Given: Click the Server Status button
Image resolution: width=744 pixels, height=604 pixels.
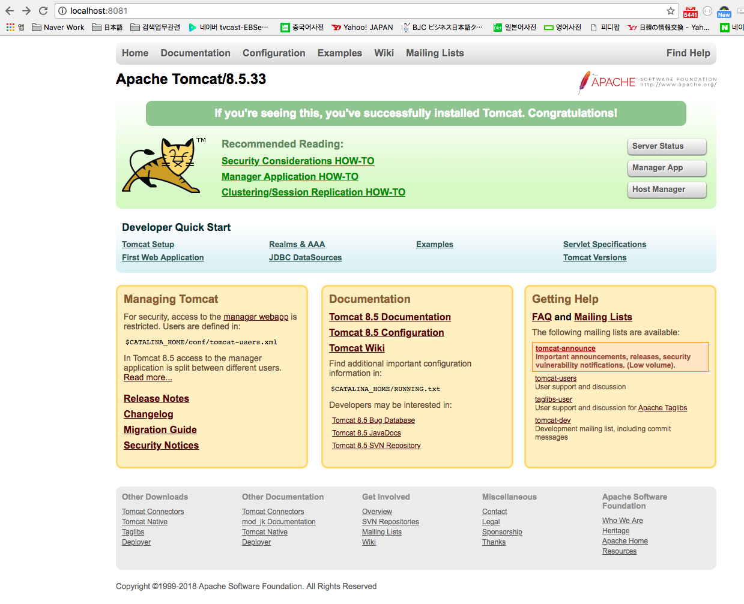Looking at the screenshot, I should point(667,146).
